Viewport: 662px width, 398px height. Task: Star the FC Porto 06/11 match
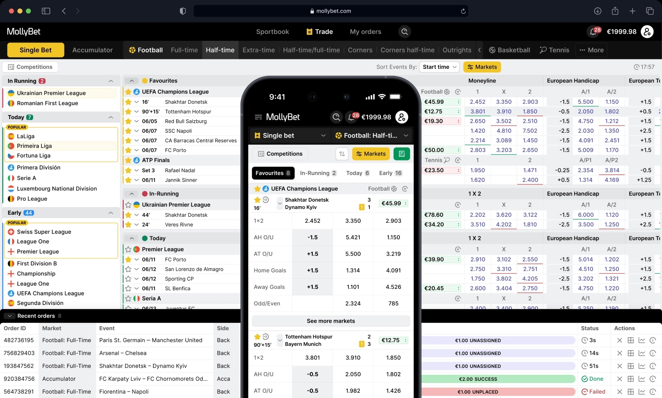[x=128, y=260]
